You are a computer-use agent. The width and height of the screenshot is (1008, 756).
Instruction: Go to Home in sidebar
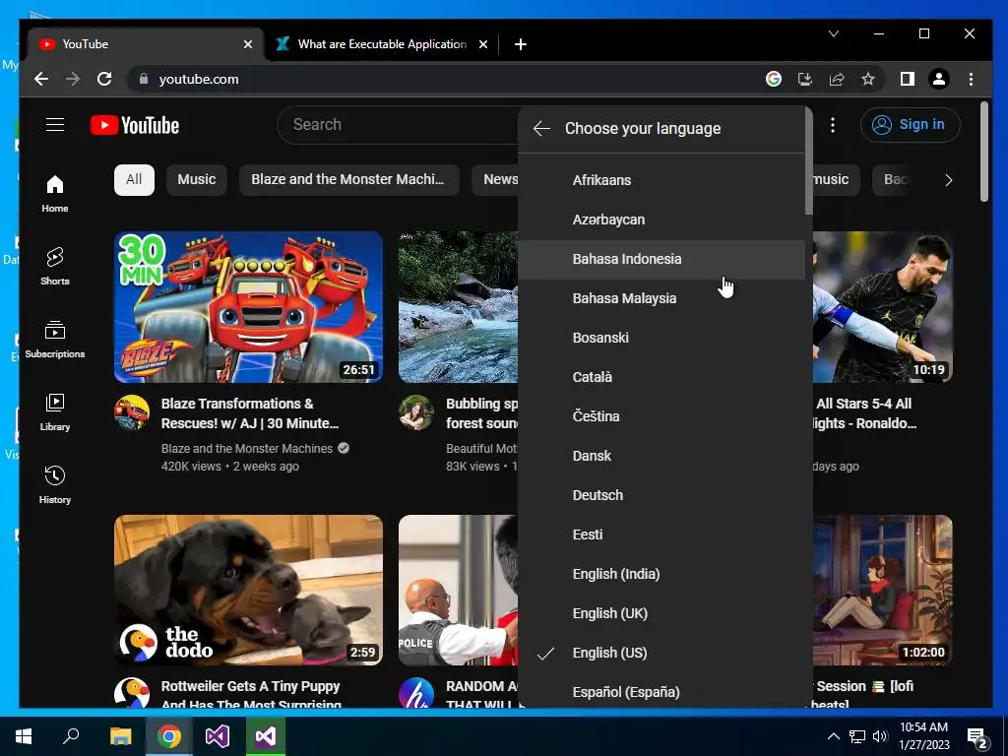click(x=55, y=194)
